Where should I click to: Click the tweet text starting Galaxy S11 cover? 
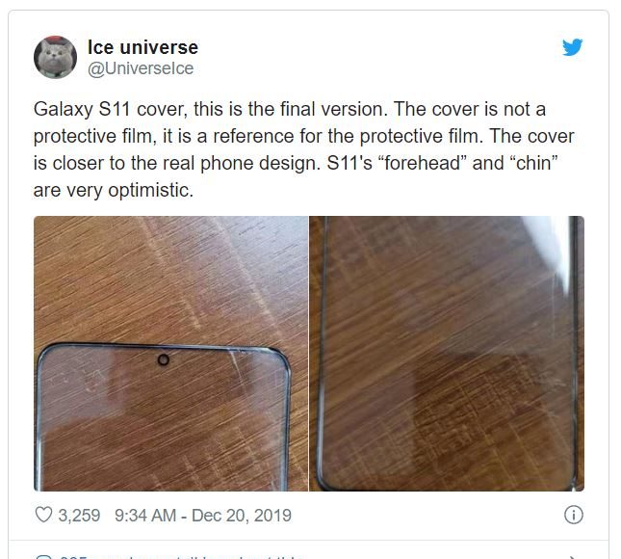point(304,149)
